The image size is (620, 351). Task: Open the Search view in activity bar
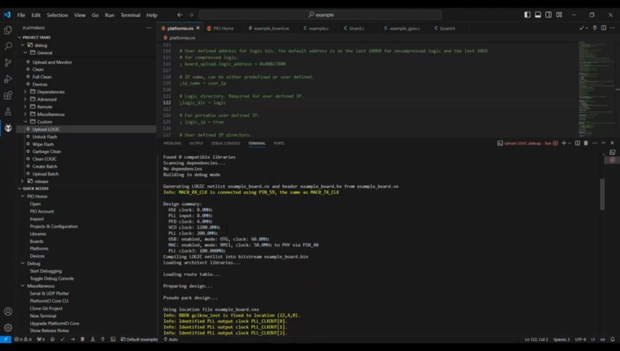coord(8,46)
